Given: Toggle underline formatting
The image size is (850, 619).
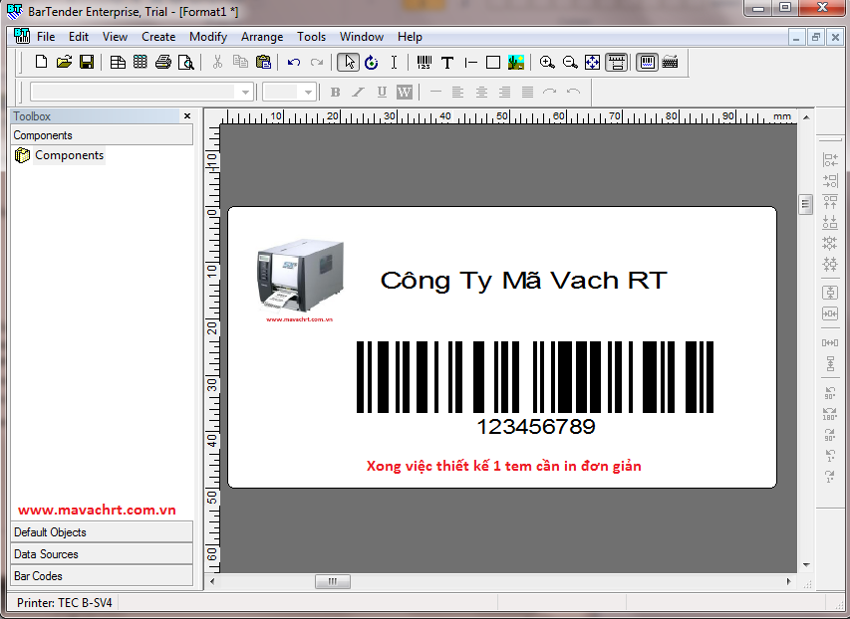Looking at the screenshot, I should point(382,93).
